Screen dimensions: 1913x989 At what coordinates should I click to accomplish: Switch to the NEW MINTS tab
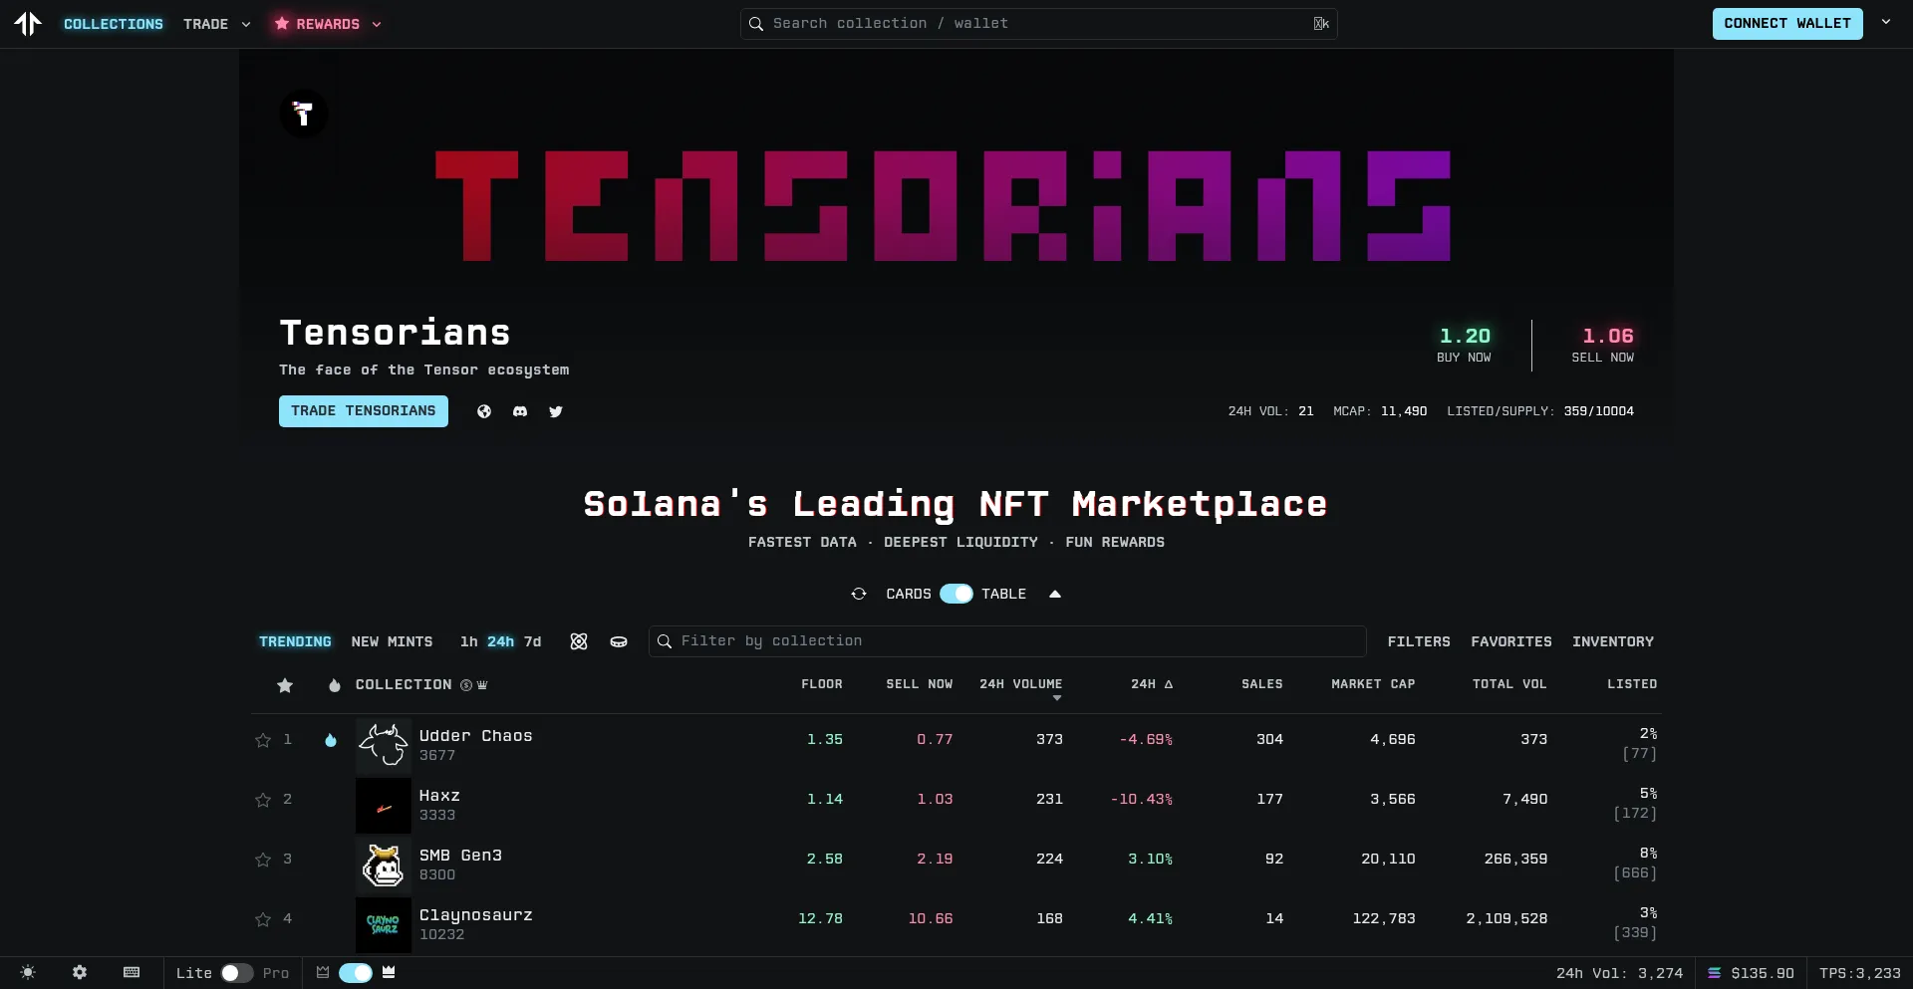(x=392, y=641)
